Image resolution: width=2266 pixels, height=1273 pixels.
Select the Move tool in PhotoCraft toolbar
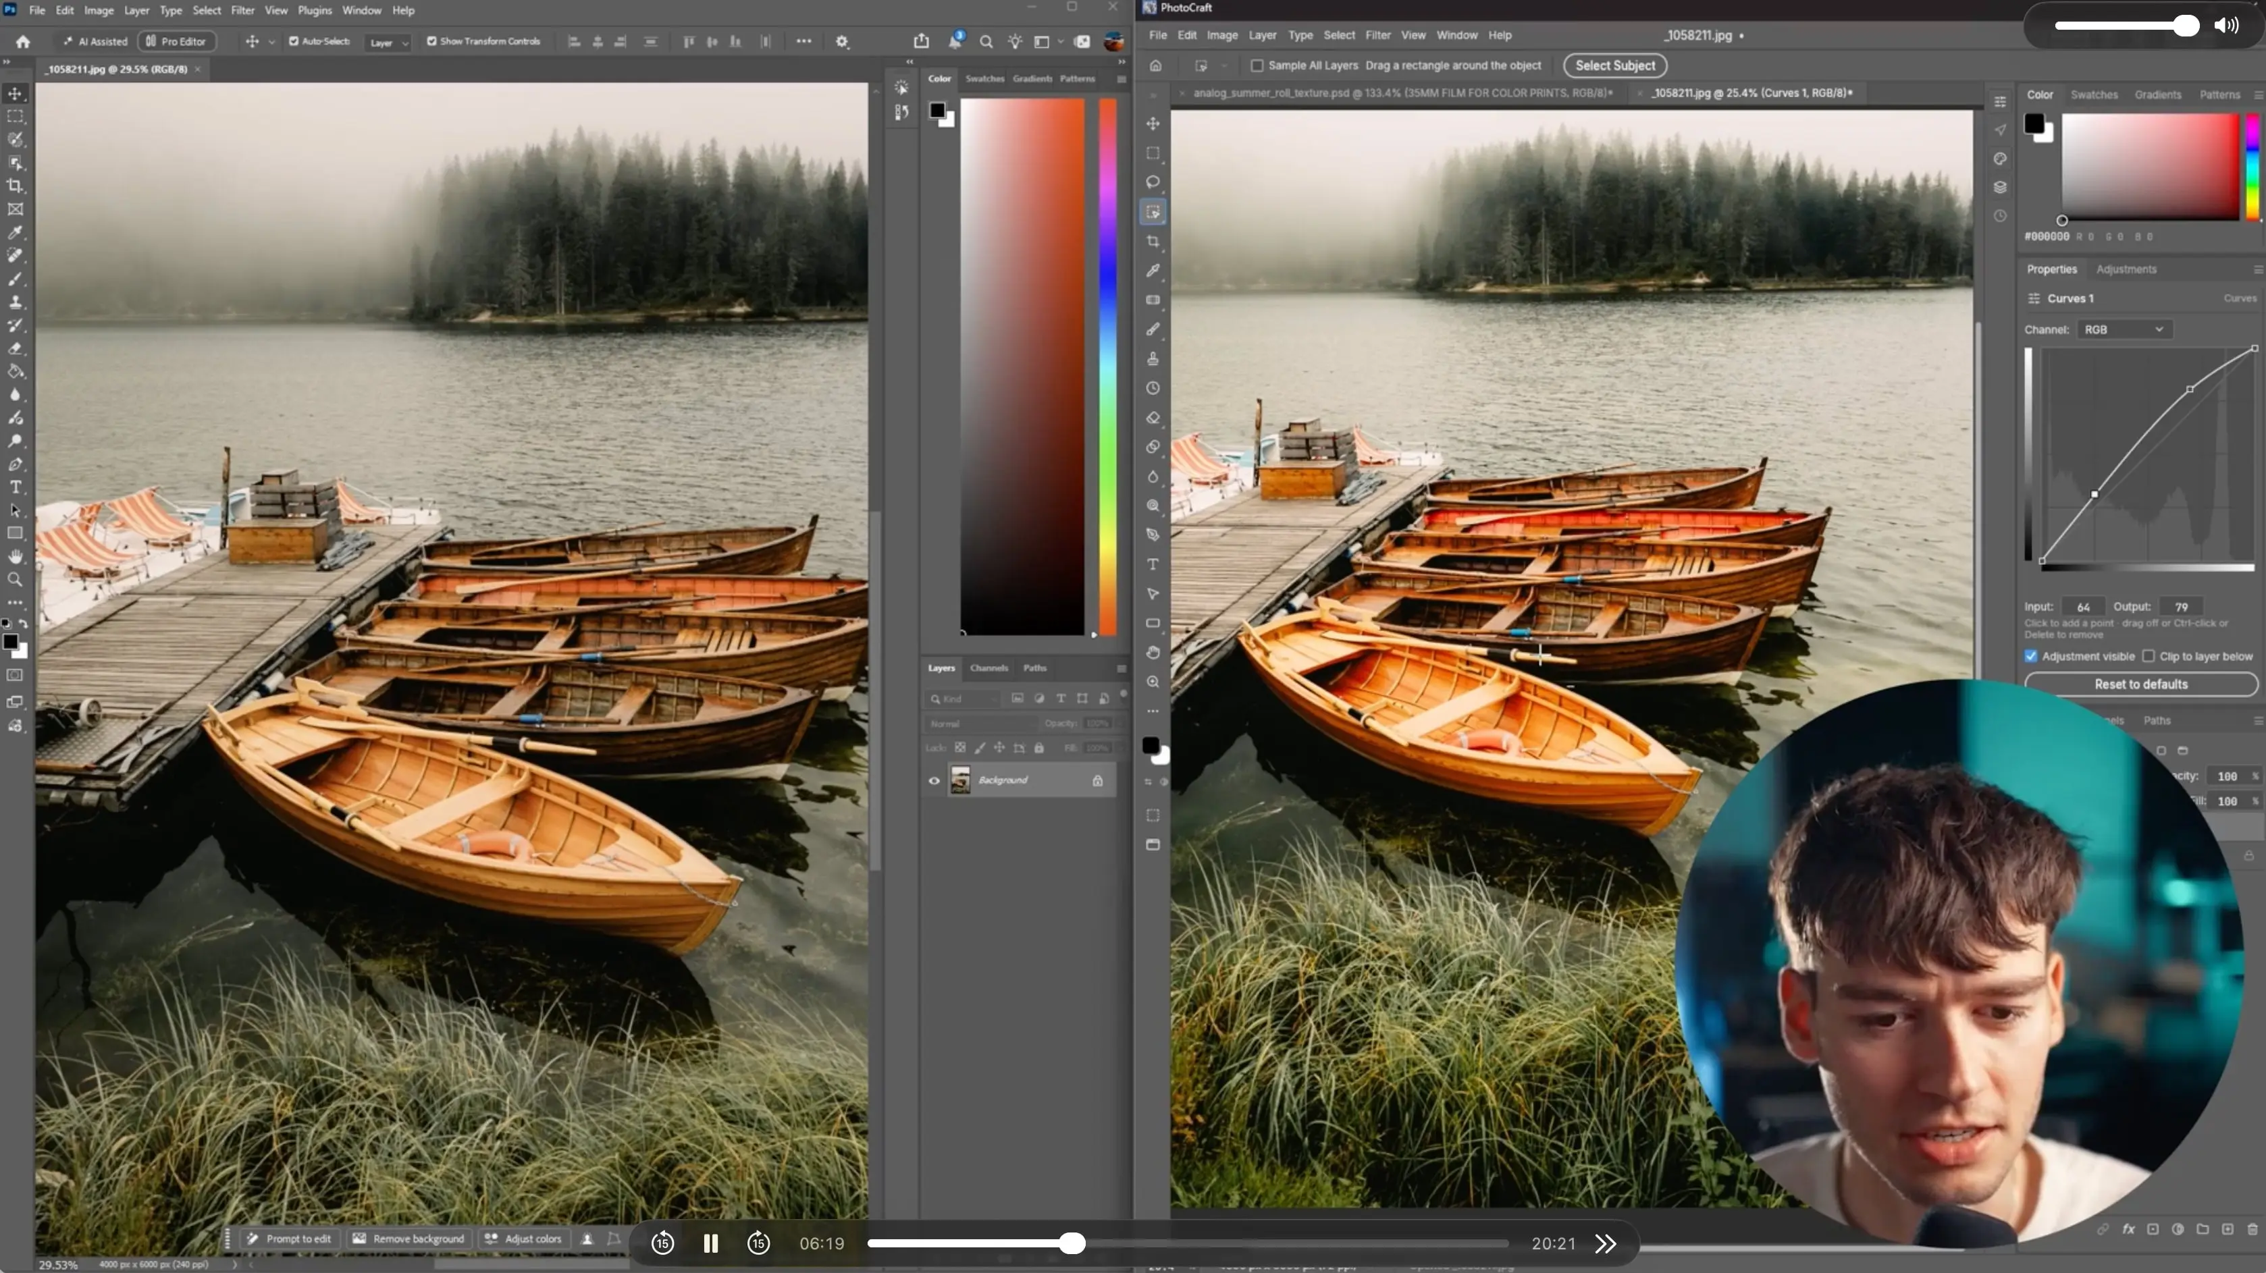coord(1153,123)
